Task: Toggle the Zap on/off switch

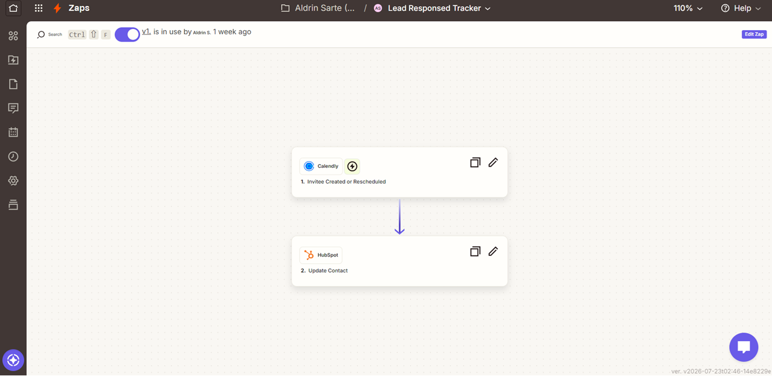Action: [x=127, y=34]
